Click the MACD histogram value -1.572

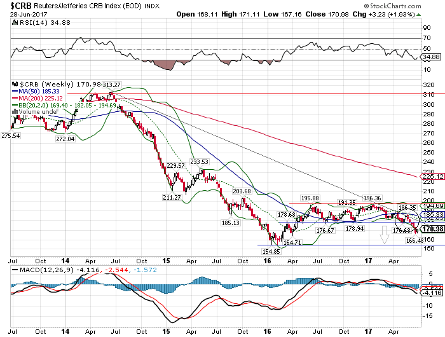click(145, 270)
